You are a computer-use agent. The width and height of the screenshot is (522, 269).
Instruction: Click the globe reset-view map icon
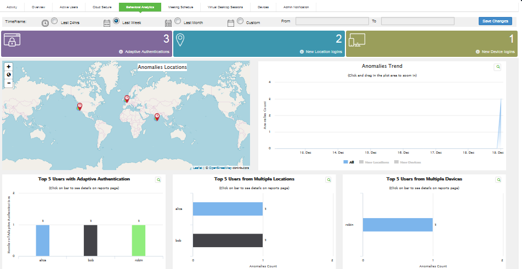[8, 75]
